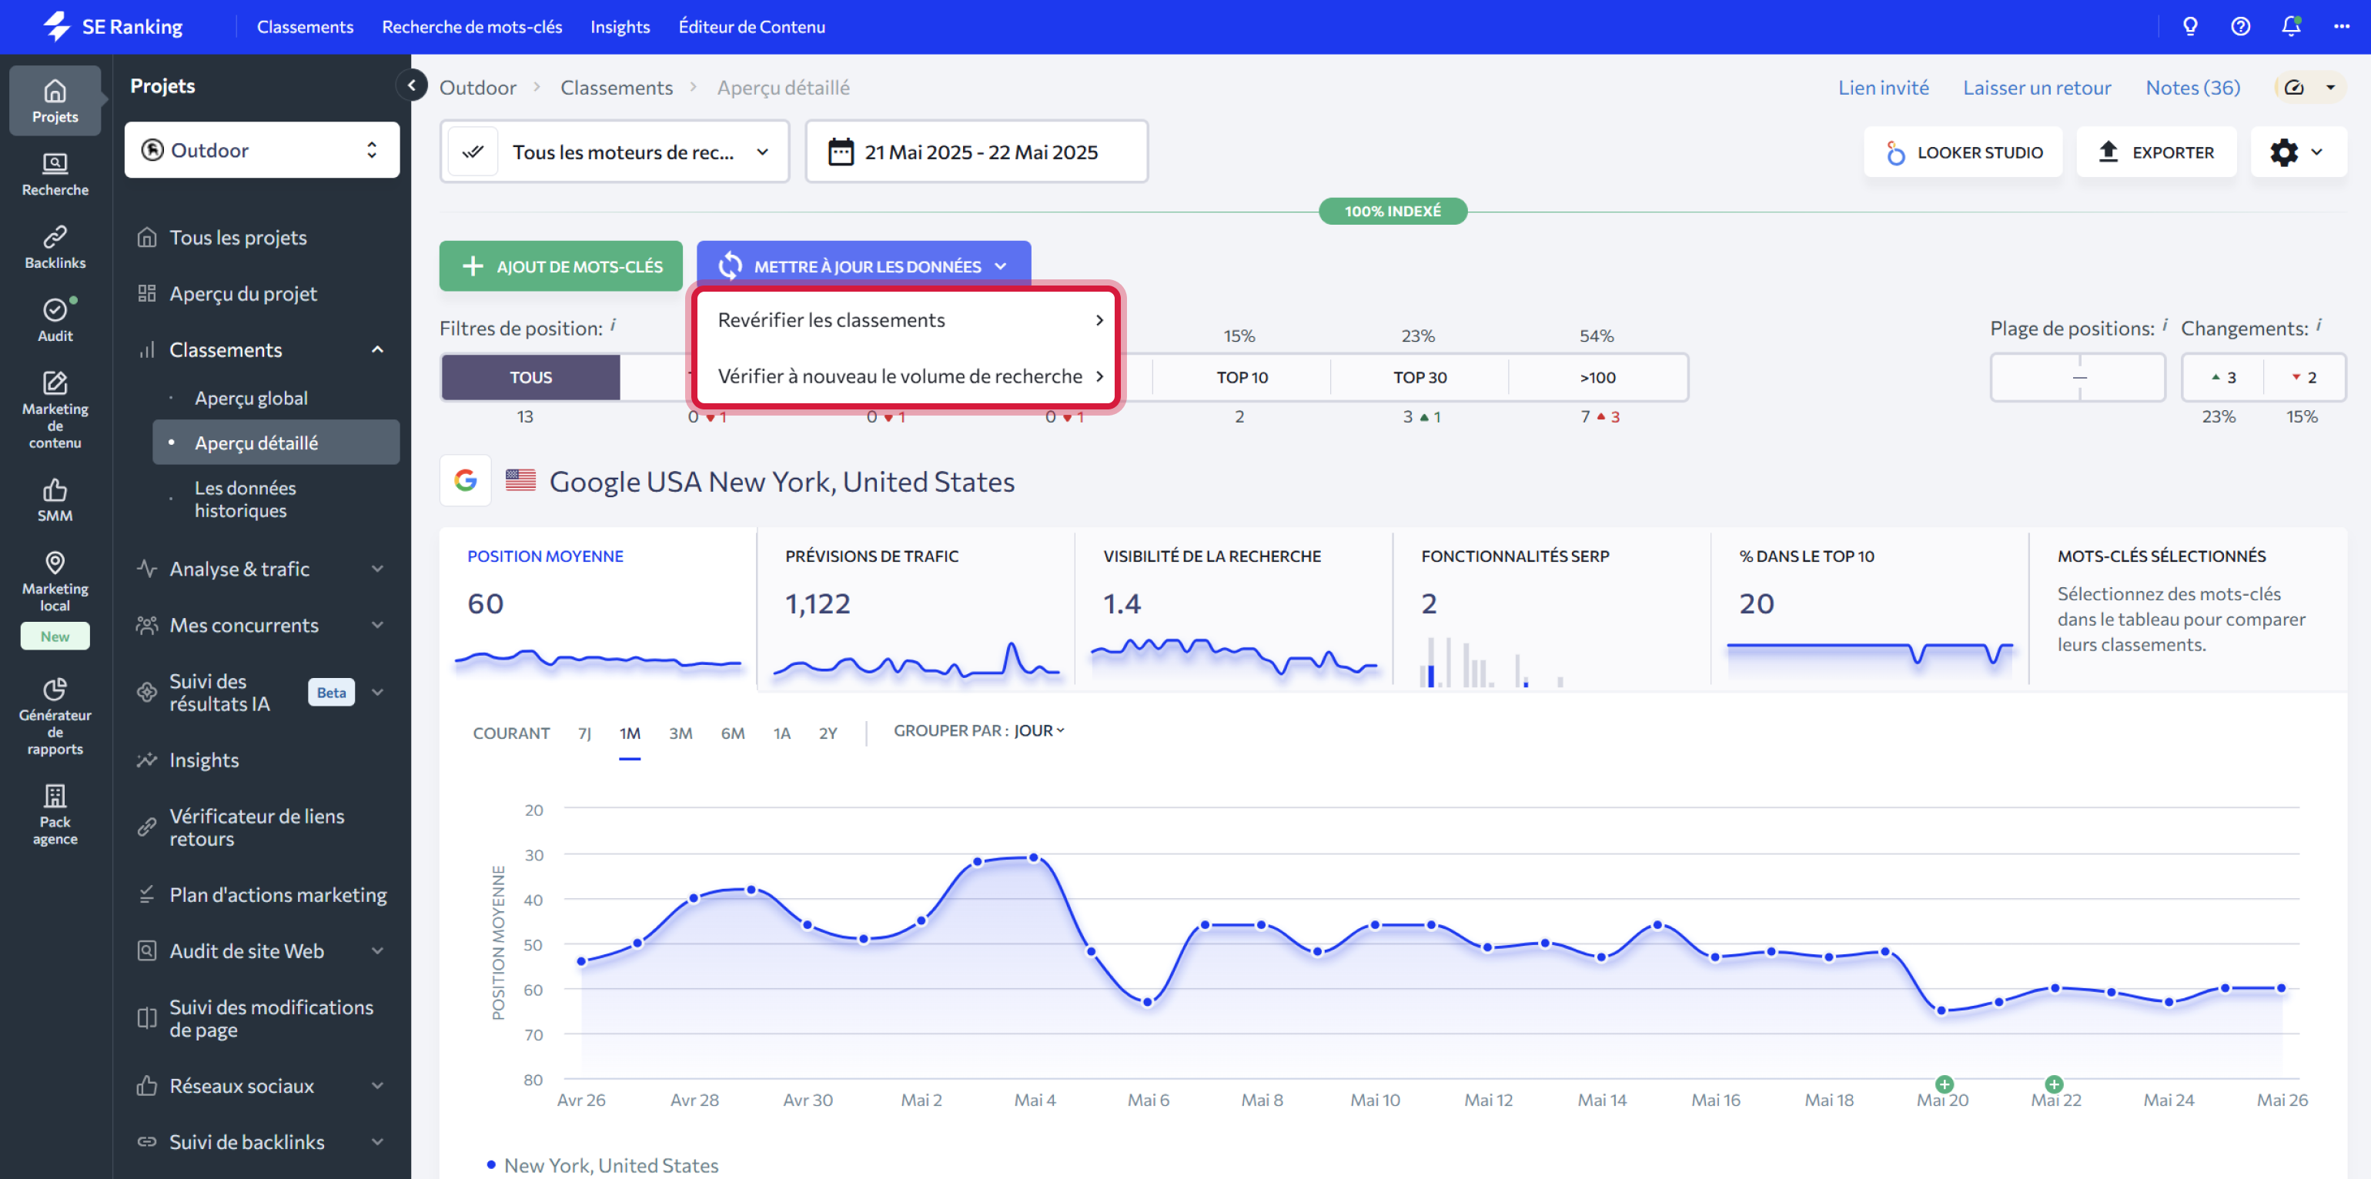Collapse the Projets sidebar panel

411,85
